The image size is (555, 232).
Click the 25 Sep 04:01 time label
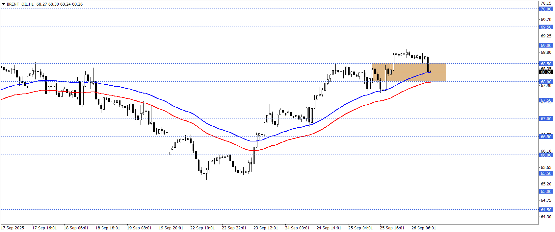[x=360, y=228]
